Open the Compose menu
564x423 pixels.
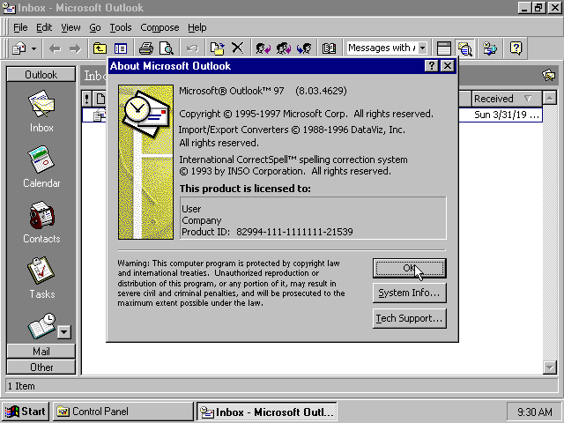pos(160,28)
